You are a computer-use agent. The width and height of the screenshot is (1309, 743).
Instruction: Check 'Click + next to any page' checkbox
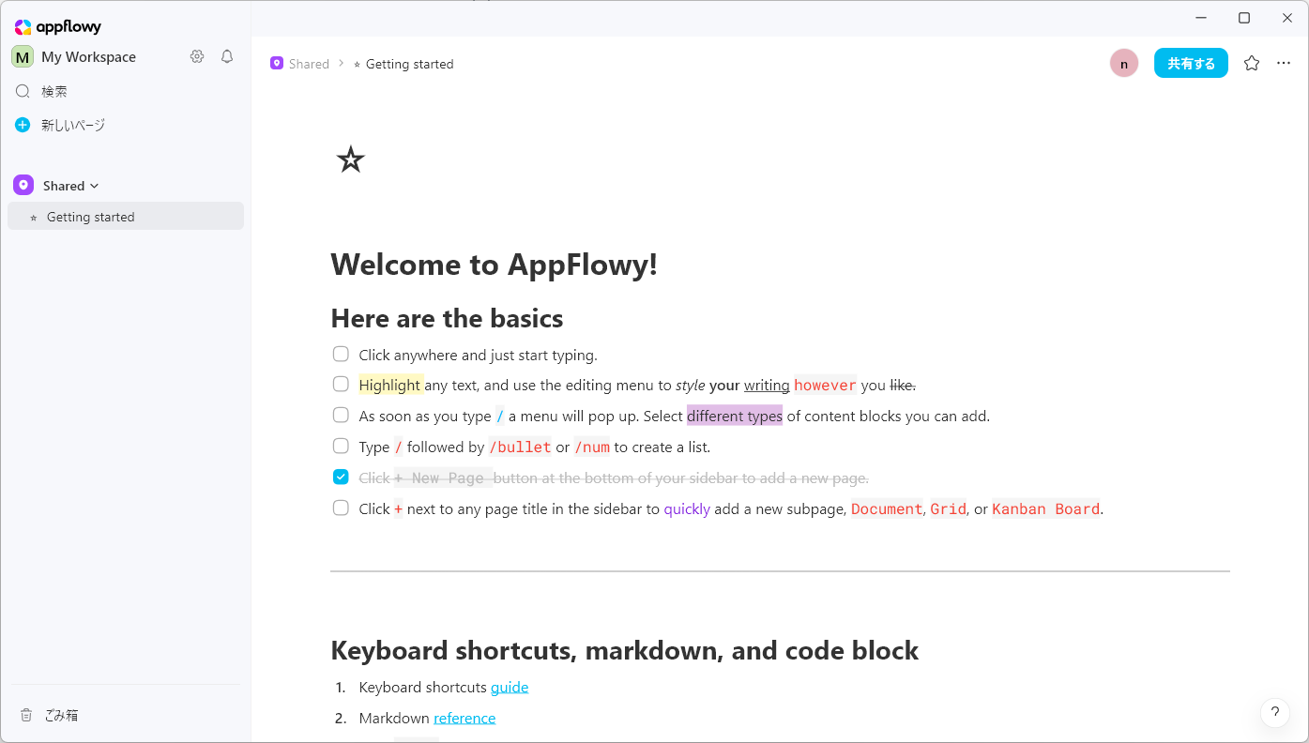pos(341,508)
